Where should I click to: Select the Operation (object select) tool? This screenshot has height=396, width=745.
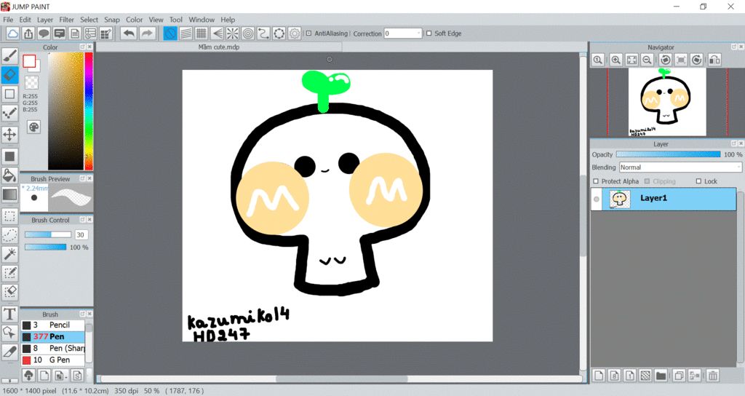[9, 332]
